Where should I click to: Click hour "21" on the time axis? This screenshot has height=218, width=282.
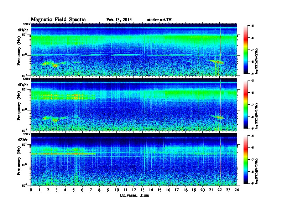211,190
